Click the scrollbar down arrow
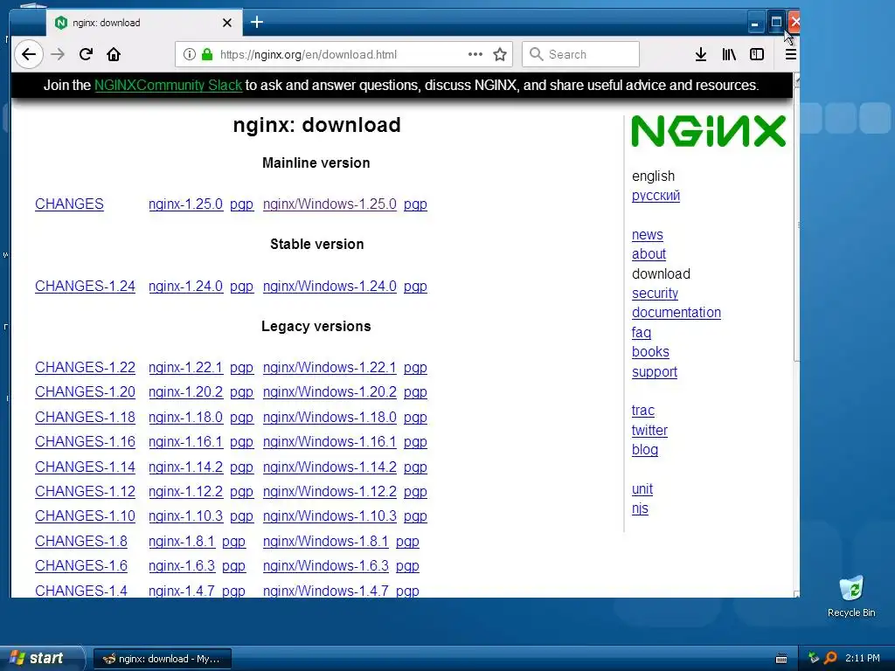 pos(796,594)
